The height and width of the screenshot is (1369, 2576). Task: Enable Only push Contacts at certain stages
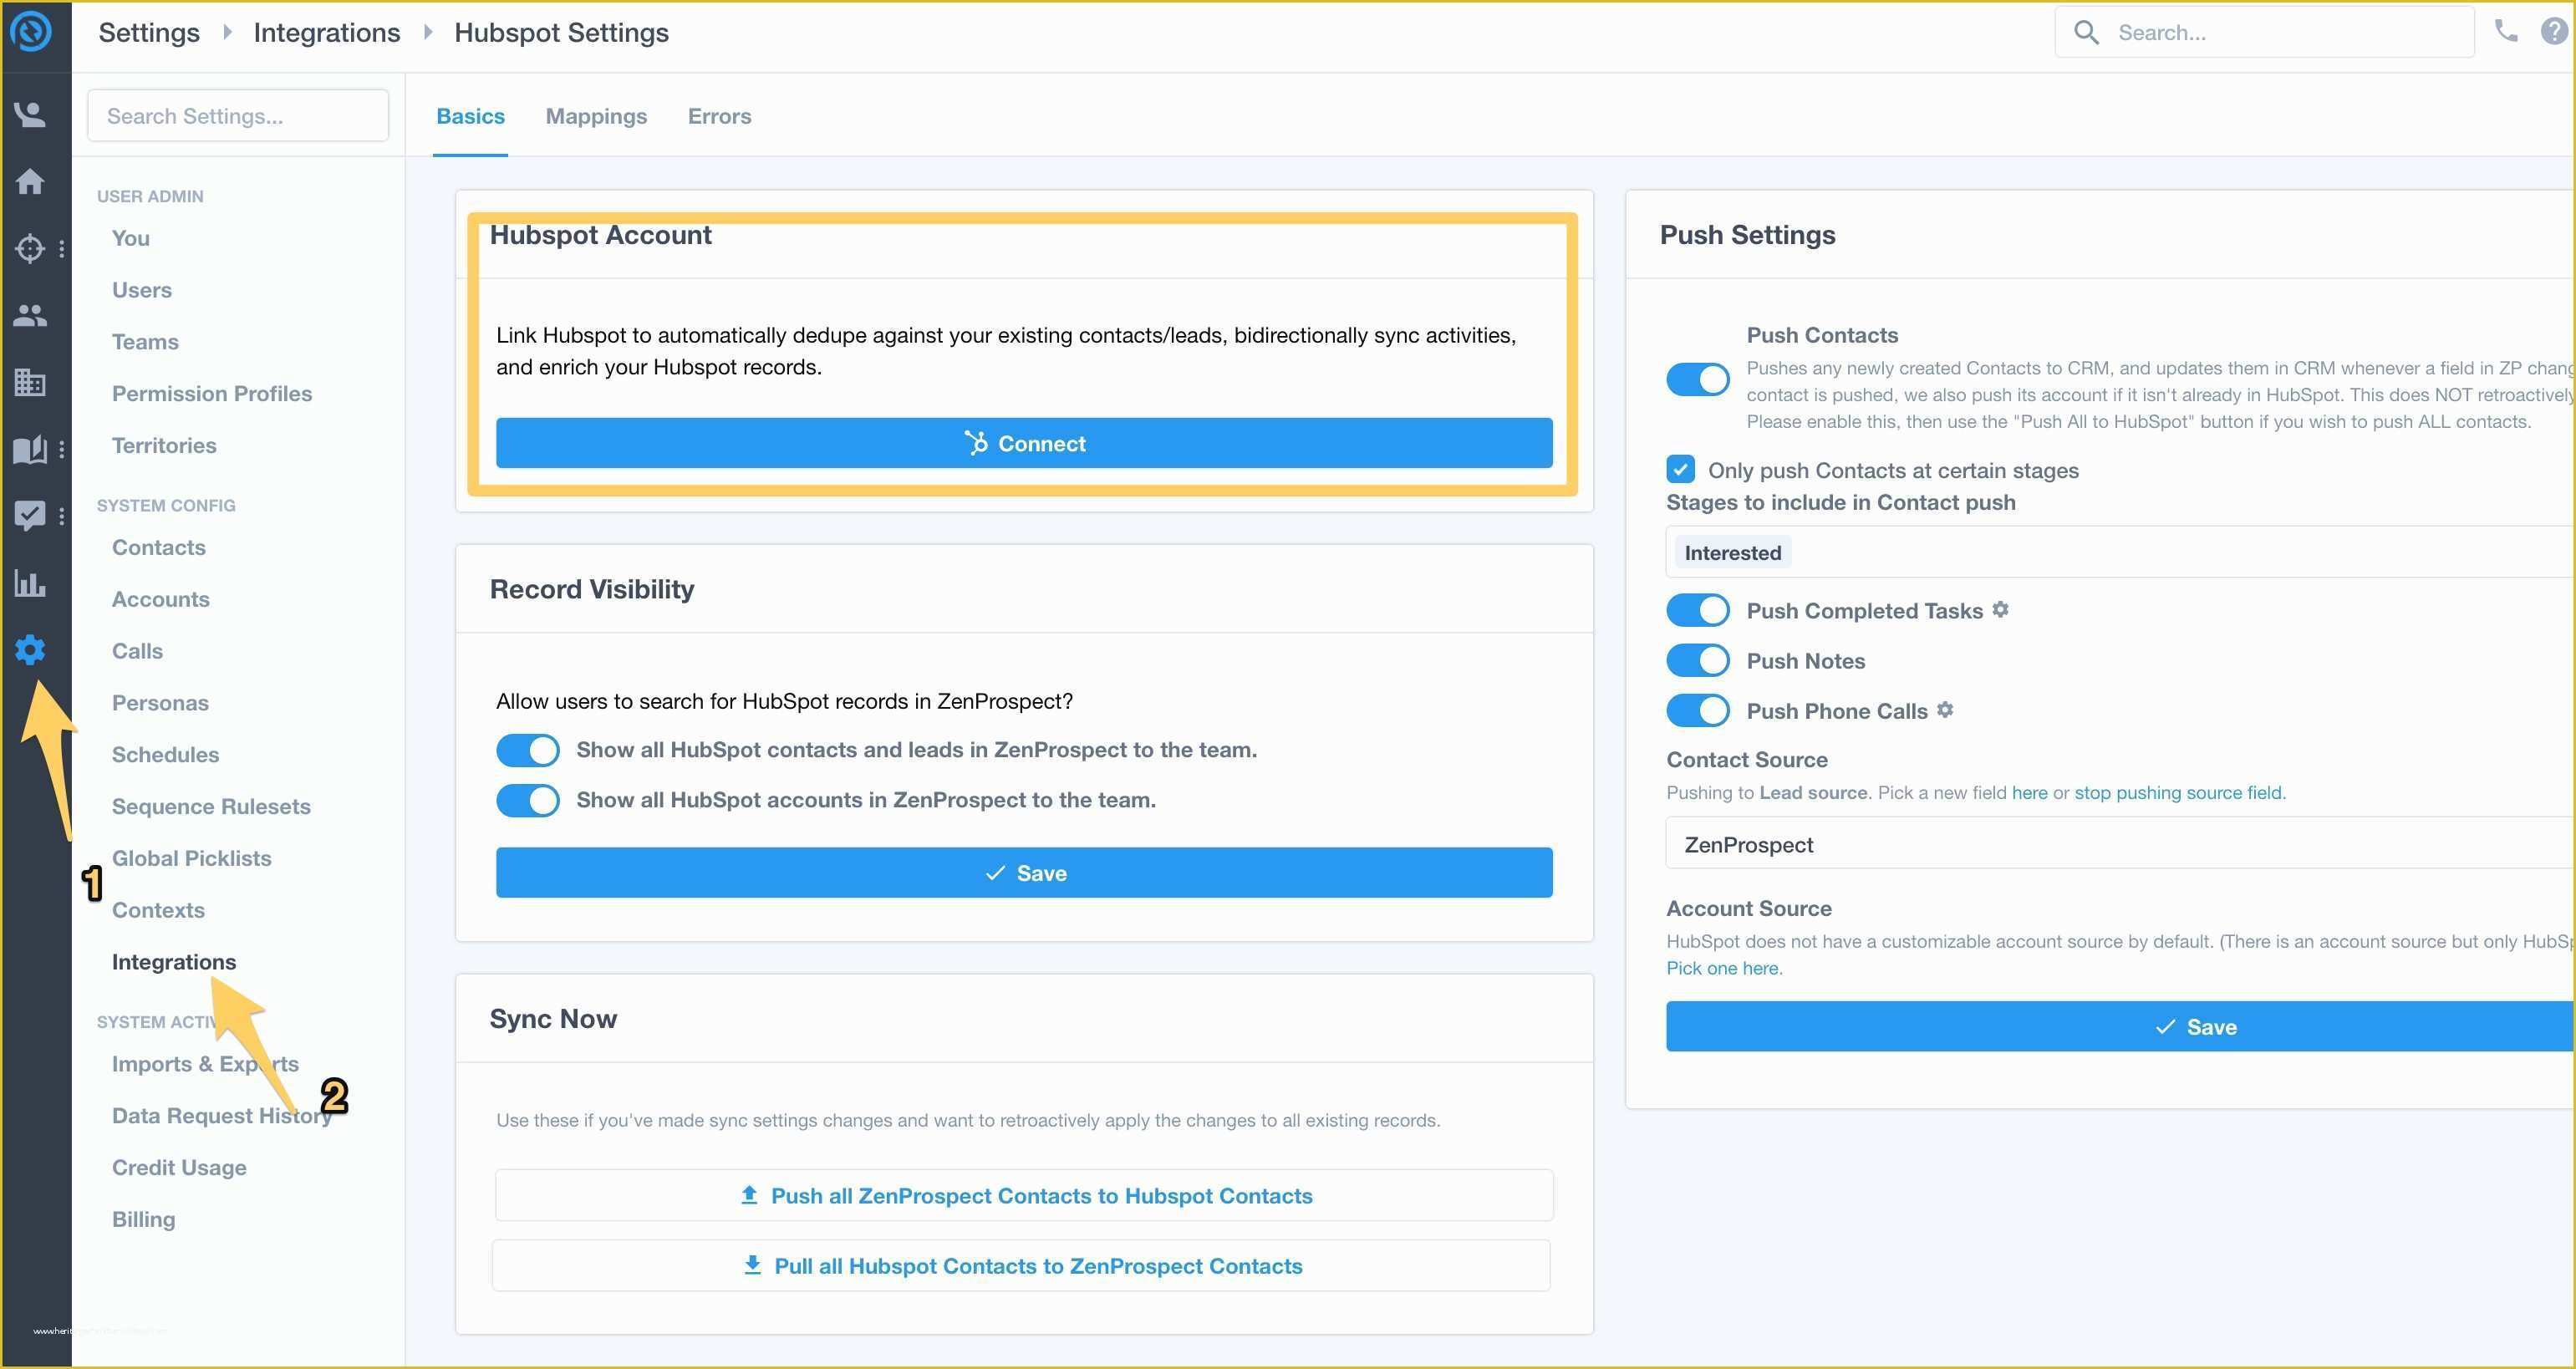pyautogui.click(x=1680, y=470)
